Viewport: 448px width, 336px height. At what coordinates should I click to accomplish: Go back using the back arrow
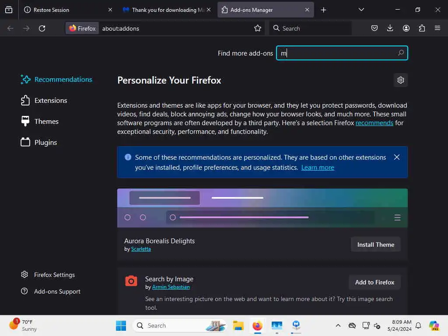[10, 28]
